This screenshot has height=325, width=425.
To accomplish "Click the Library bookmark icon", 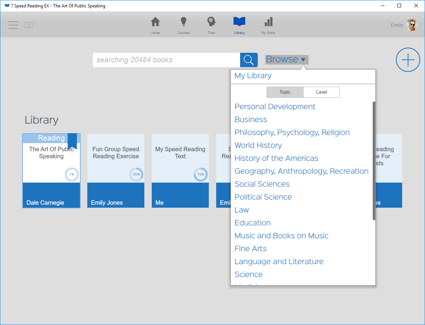I will tap(239, 22).
